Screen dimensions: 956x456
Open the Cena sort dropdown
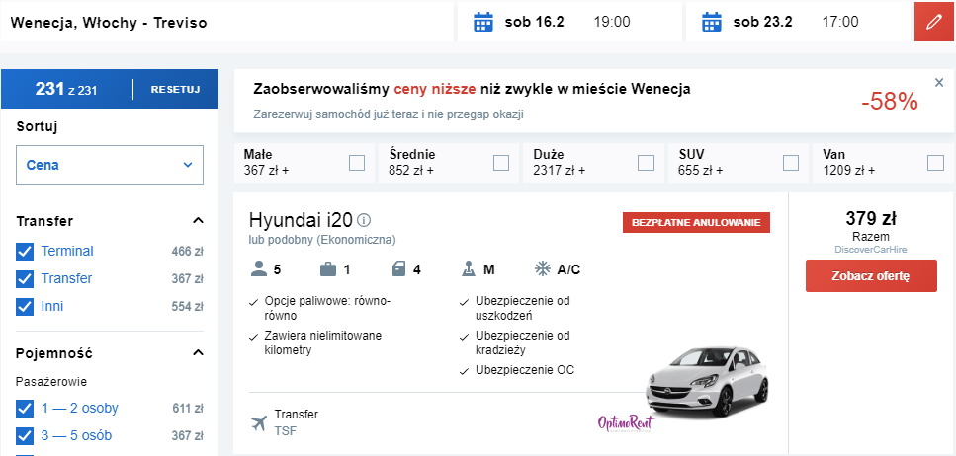pyautogui.click(x=110, y=165)
